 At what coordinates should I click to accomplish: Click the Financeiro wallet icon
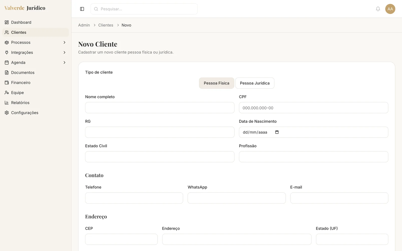(x=7, y=83)
